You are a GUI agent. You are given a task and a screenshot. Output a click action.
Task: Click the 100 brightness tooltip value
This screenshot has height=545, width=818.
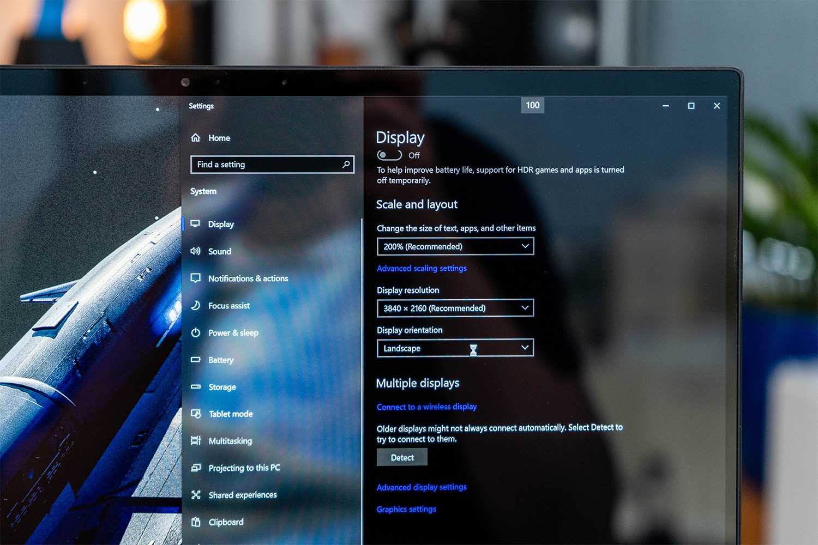click(x=532, y=105)
